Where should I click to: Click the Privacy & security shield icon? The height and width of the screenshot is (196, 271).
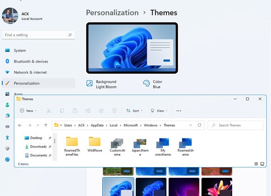click(7, 148)
